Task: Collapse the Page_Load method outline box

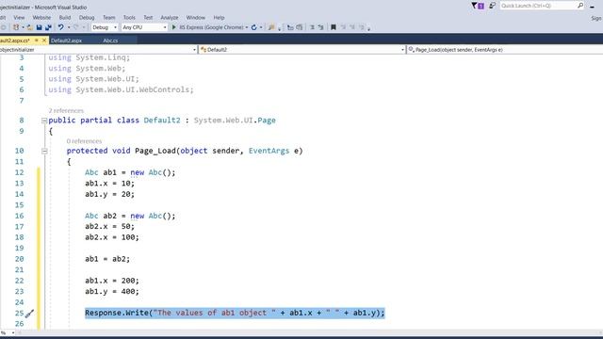Action: (x=44, y=151)
